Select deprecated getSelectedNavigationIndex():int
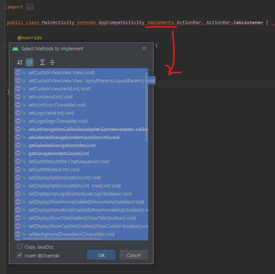The height and width of the screenshot is (274, 275). 81,145
